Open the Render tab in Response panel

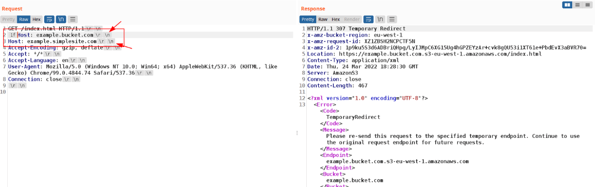(352, 19)
